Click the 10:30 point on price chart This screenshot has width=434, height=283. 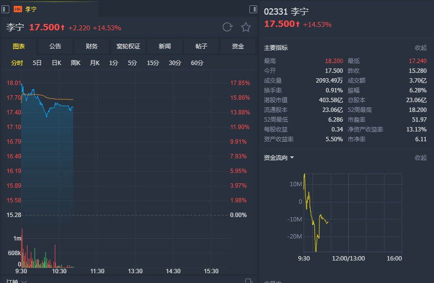point(59,147)
